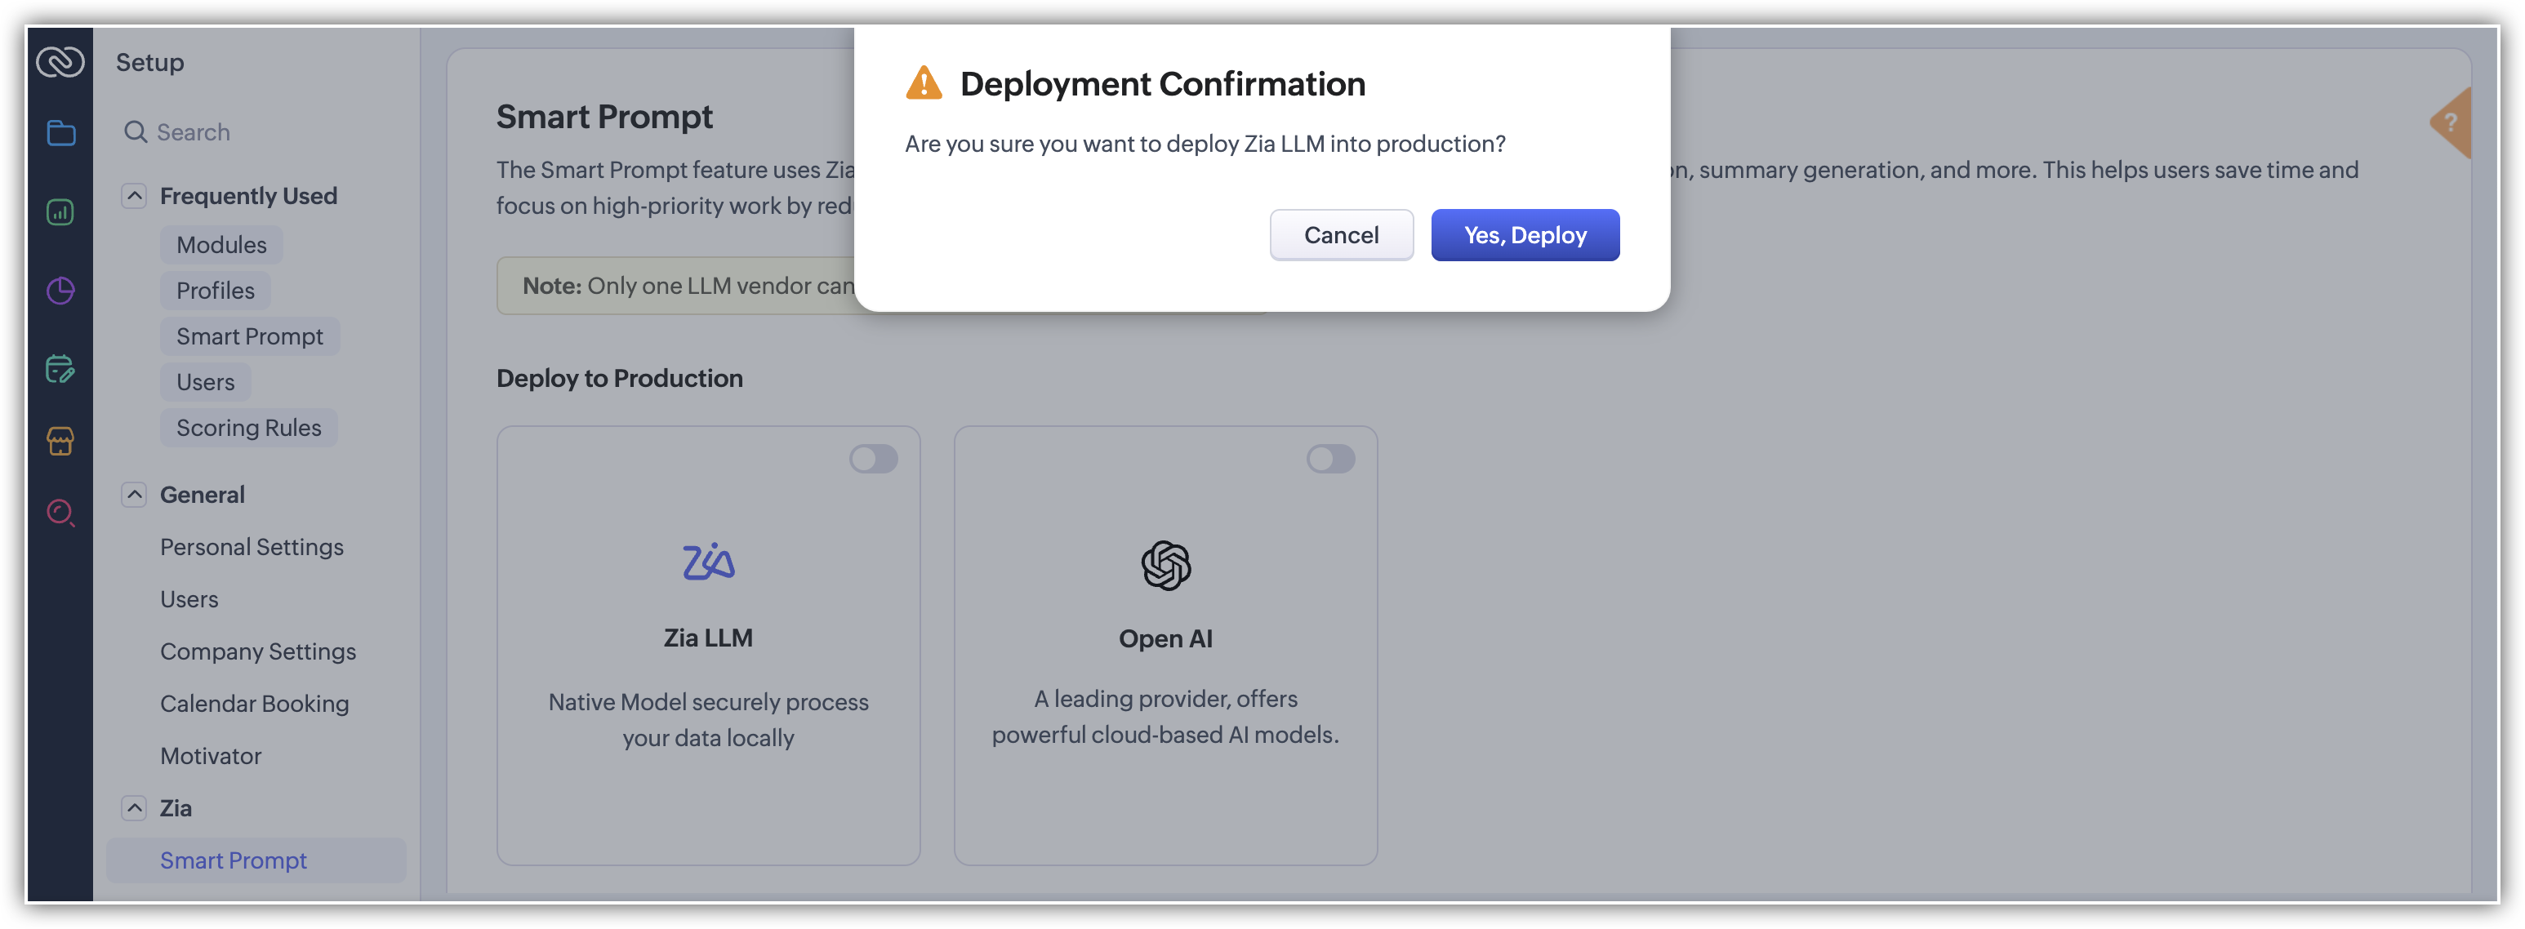
Task: Open Personal Settings in General menu
Action: (x=252, y=547)
